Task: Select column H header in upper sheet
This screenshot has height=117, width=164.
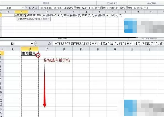Action: tap(99, 12)
